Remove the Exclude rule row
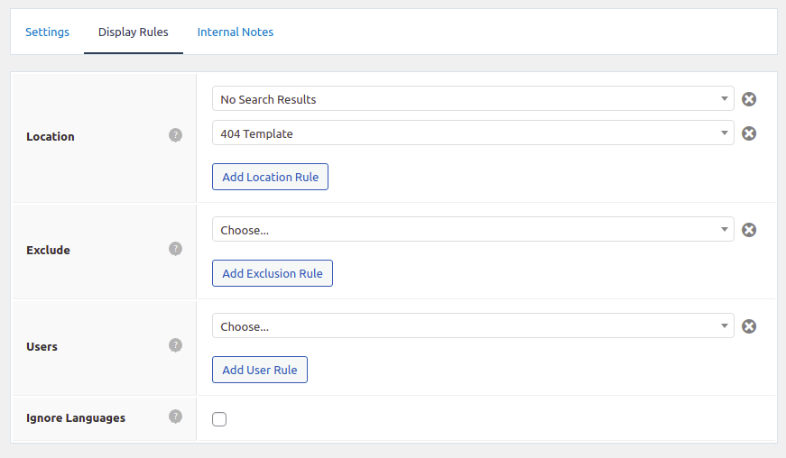This screenshot has width=786, height=458. pos(749,230)
